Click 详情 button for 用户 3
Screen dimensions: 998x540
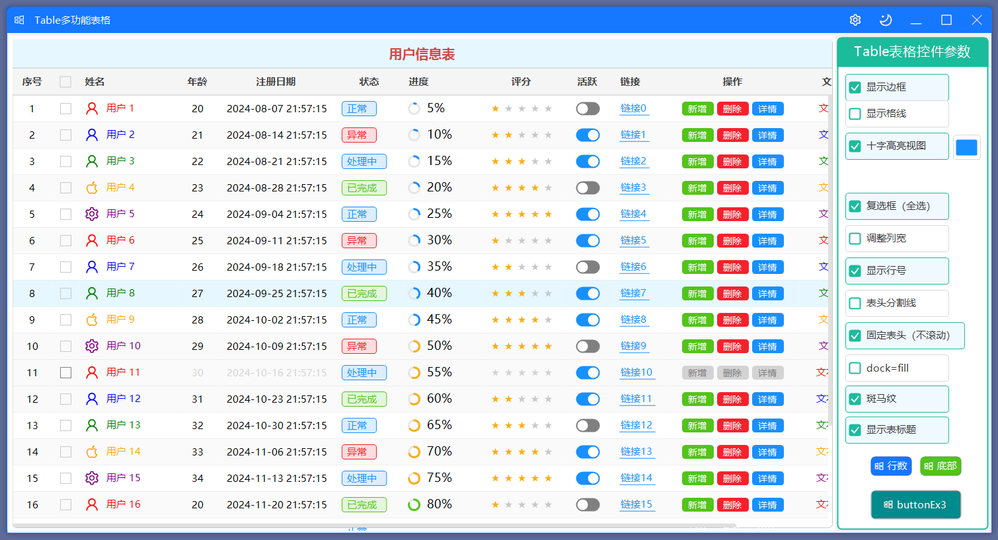click(x=767, y=162)
